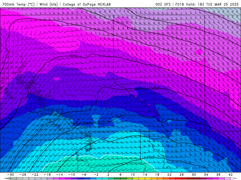241x180 pixels.
Task: Click the -22 color scale label
Action: coord(35,175)
